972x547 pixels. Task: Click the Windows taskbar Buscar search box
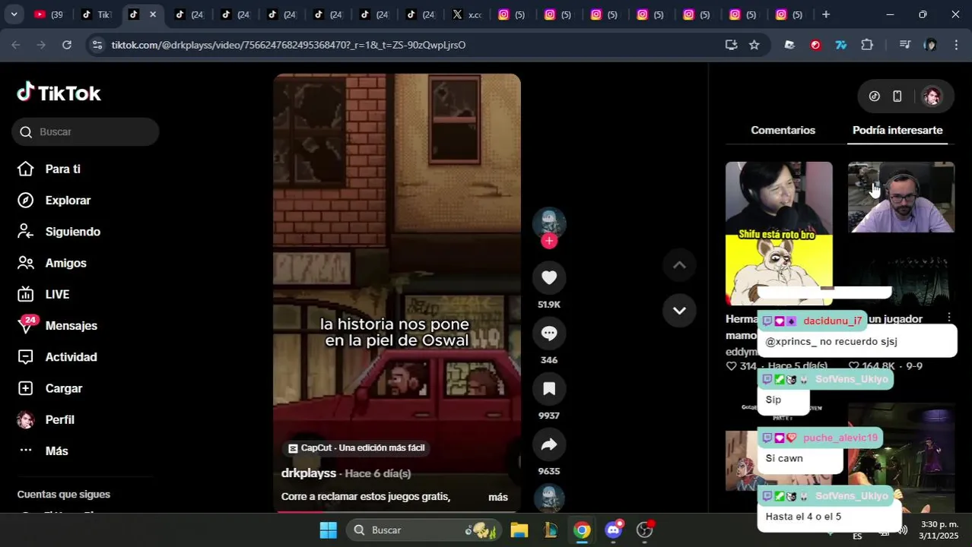[424, 530]
